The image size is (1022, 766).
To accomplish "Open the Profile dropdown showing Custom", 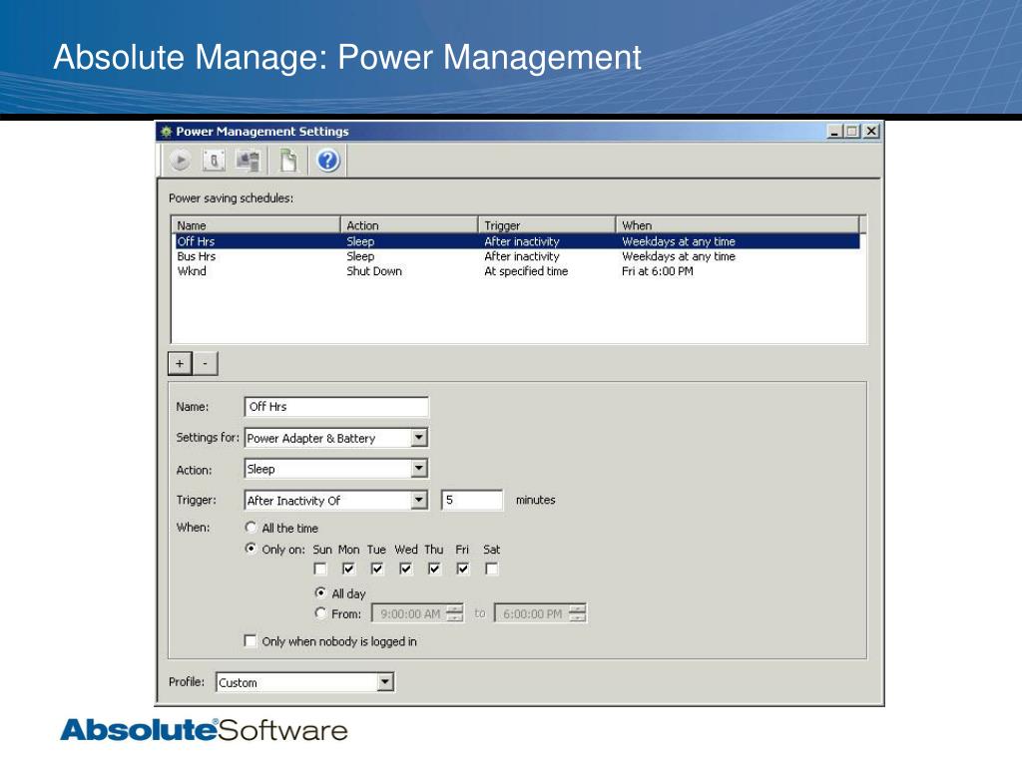I will pyautogui.click(x=305, y=682).
